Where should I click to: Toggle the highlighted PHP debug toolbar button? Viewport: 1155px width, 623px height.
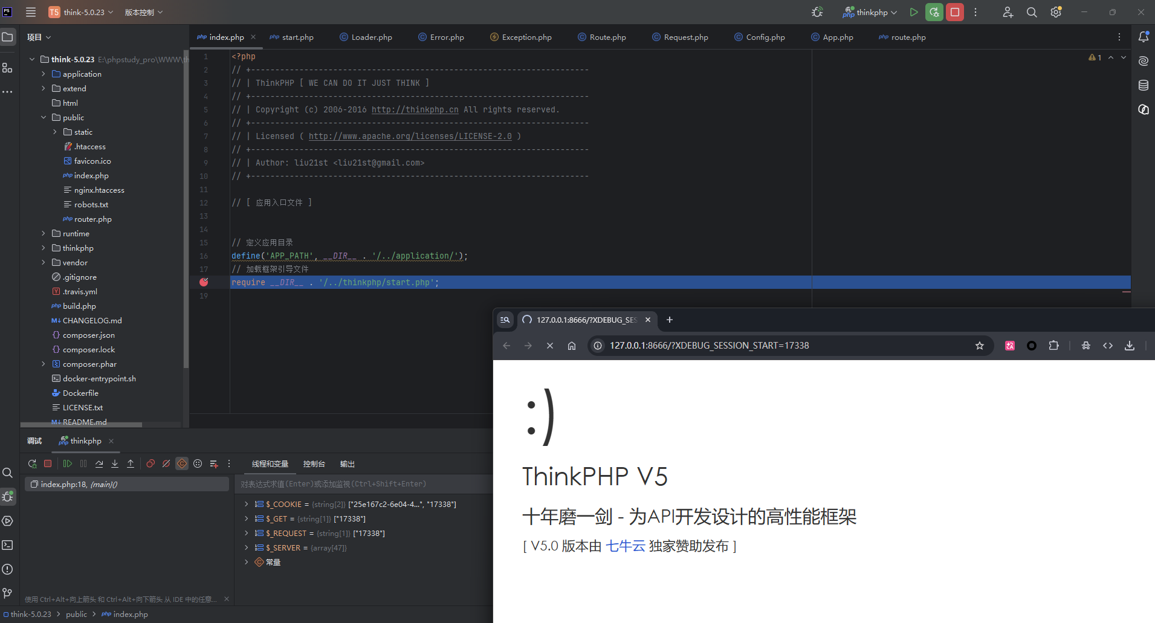click(x=182, y=463)
